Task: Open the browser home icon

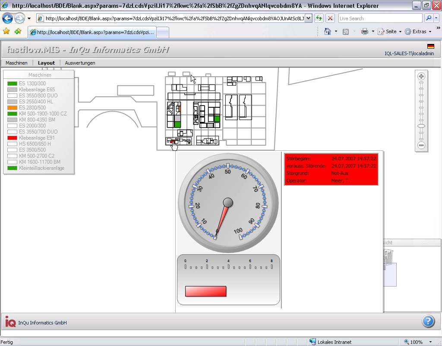Action: point(328,31)
